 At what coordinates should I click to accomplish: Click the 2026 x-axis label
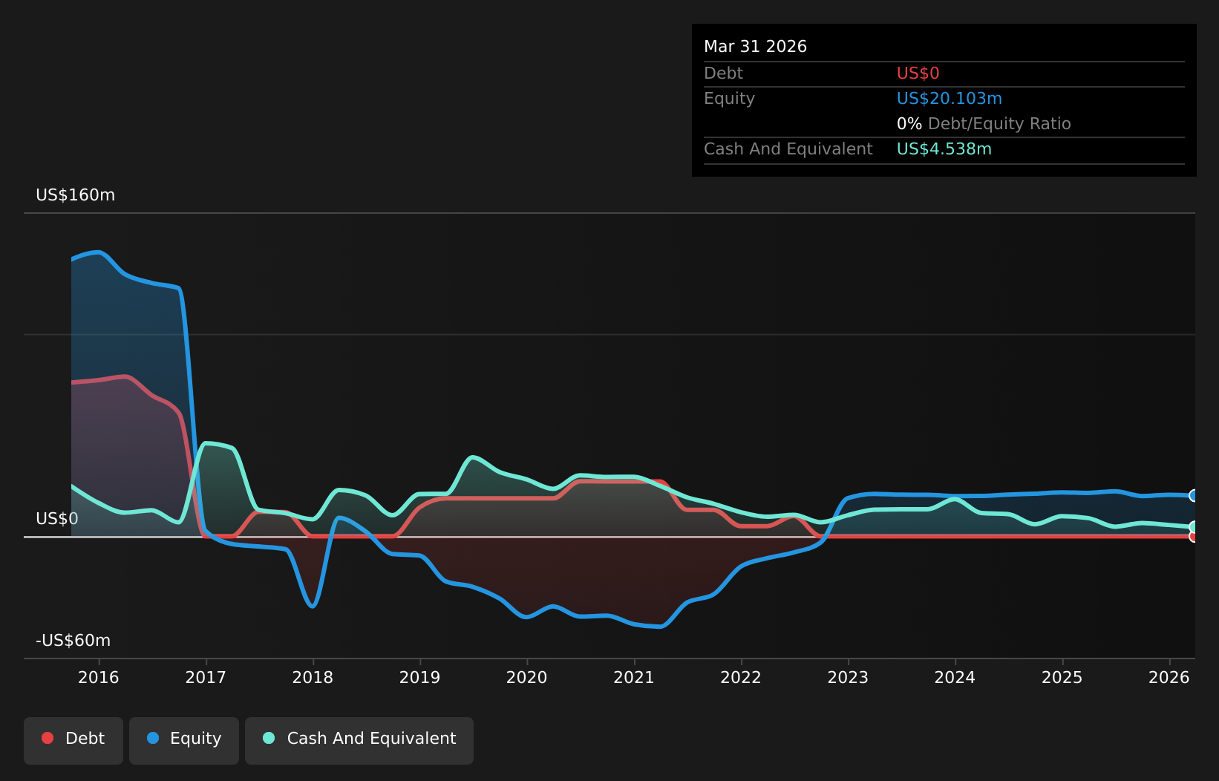click(1169, 677)
